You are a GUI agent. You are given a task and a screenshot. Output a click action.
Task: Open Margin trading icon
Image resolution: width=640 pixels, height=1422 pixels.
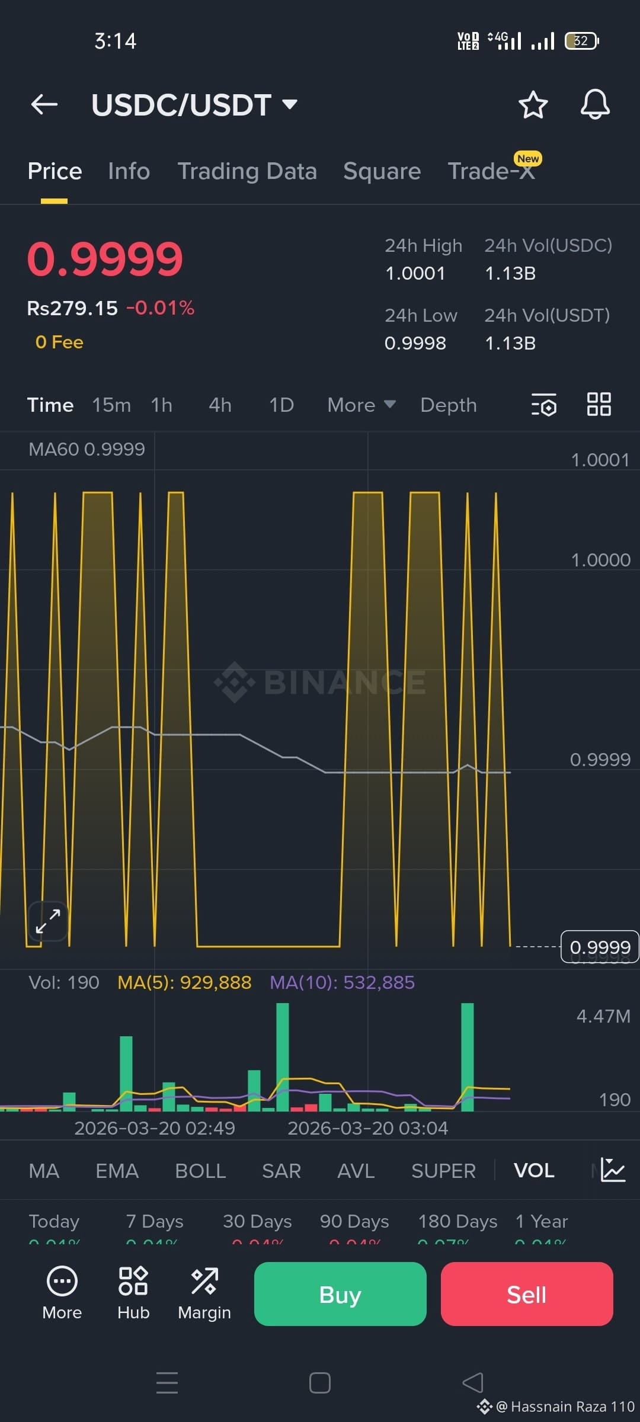coord(204,1293)
